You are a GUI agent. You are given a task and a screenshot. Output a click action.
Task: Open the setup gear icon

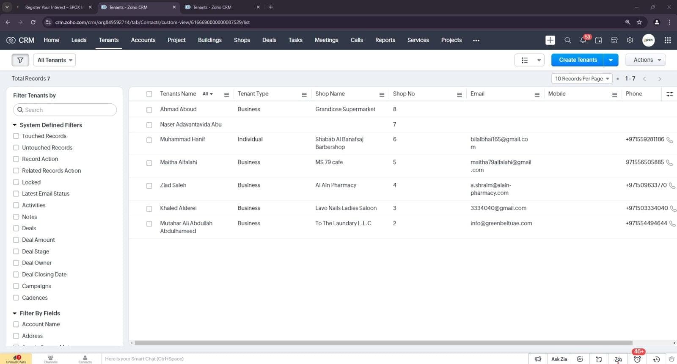630,40
